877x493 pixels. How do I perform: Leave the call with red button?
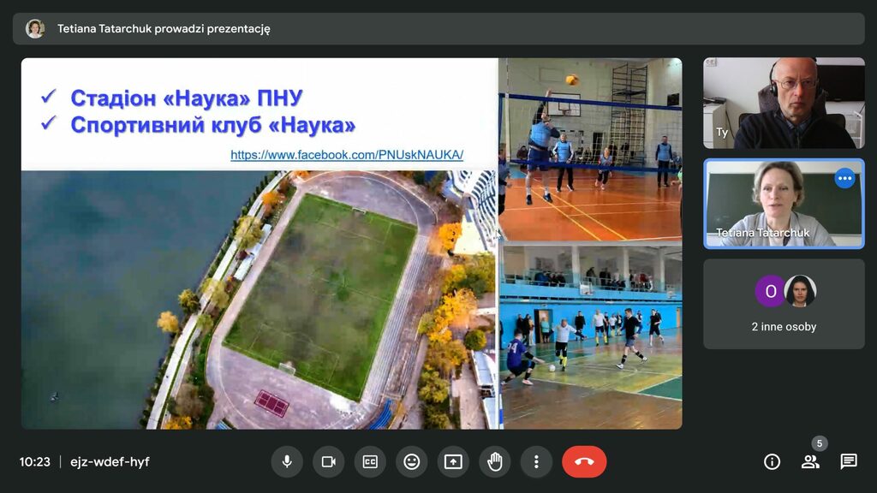(584, 461)
